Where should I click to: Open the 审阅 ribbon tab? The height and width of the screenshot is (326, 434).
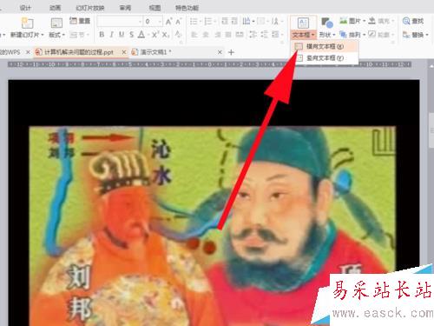click(x=125, y=8)
